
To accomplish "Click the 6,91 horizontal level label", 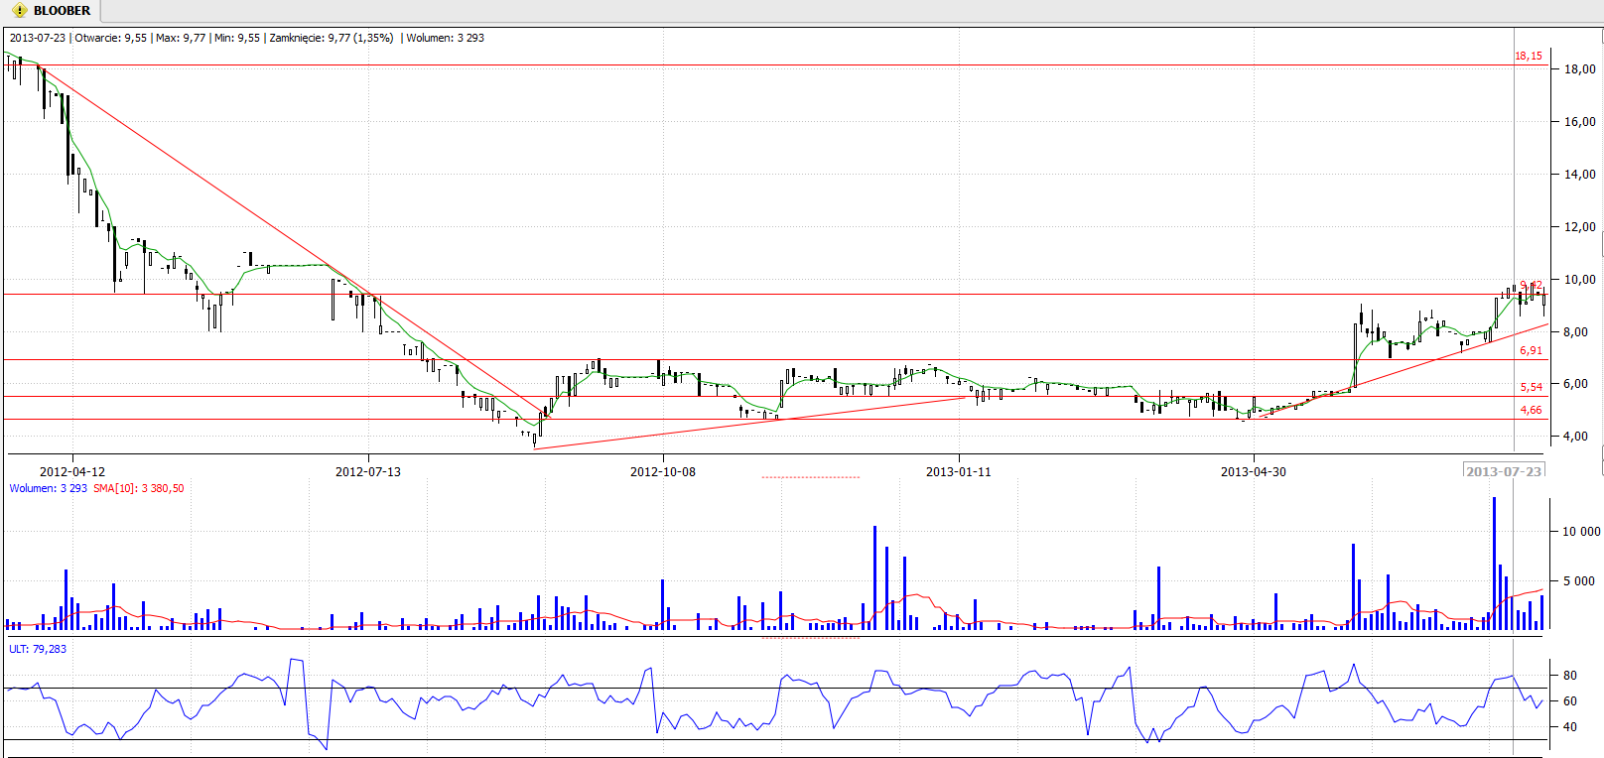I will coord(1531,350).
